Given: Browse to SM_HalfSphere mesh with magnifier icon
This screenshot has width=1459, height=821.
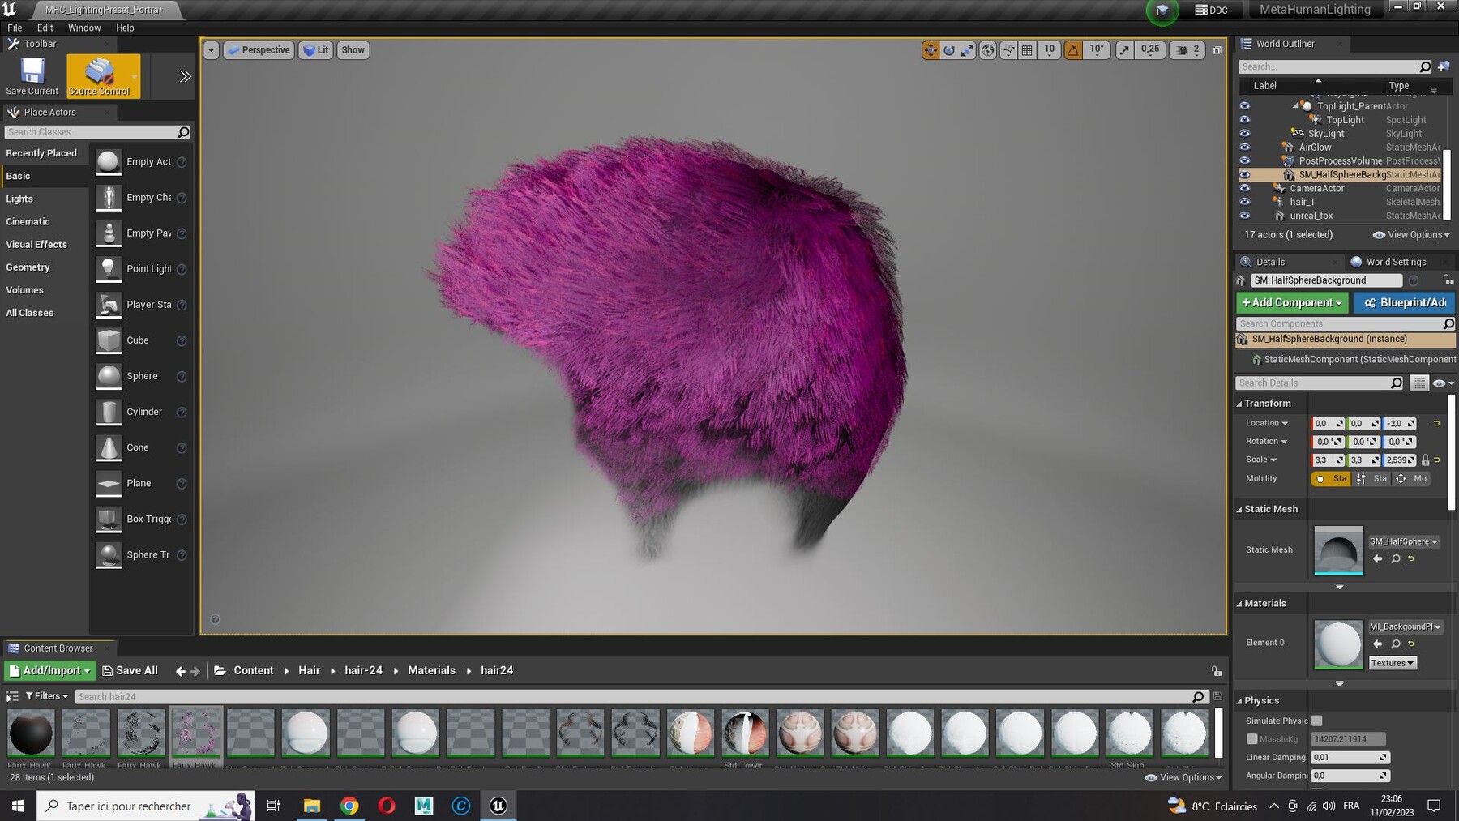Looking at the screenshot, I should (1396, 558).
